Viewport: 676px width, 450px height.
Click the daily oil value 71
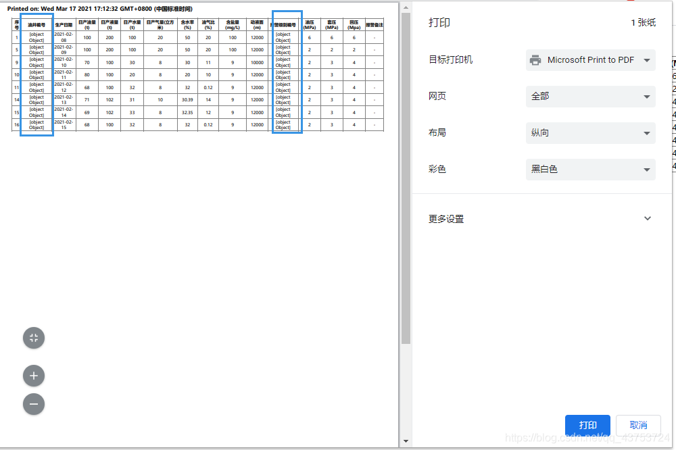(87, 100)
